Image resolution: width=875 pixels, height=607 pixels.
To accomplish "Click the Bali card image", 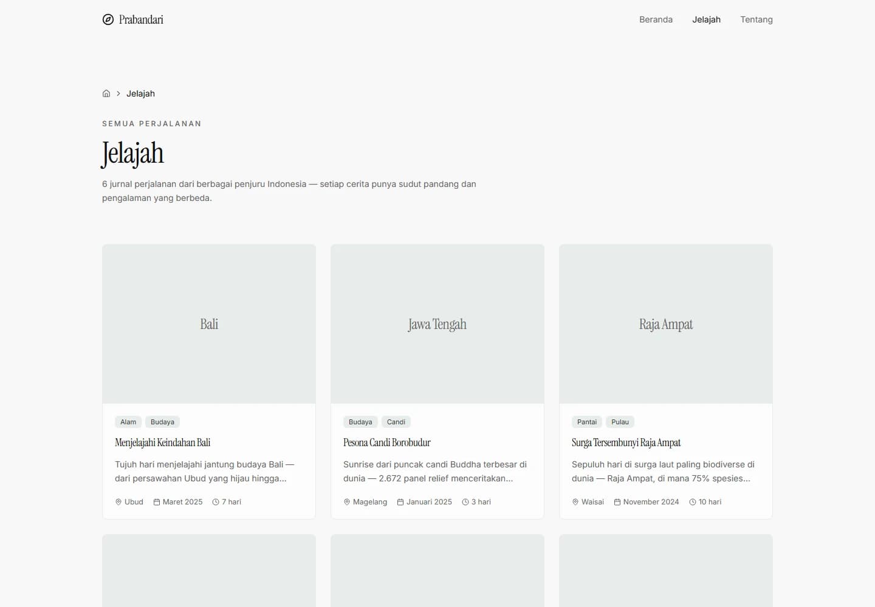I will (209, 324).
